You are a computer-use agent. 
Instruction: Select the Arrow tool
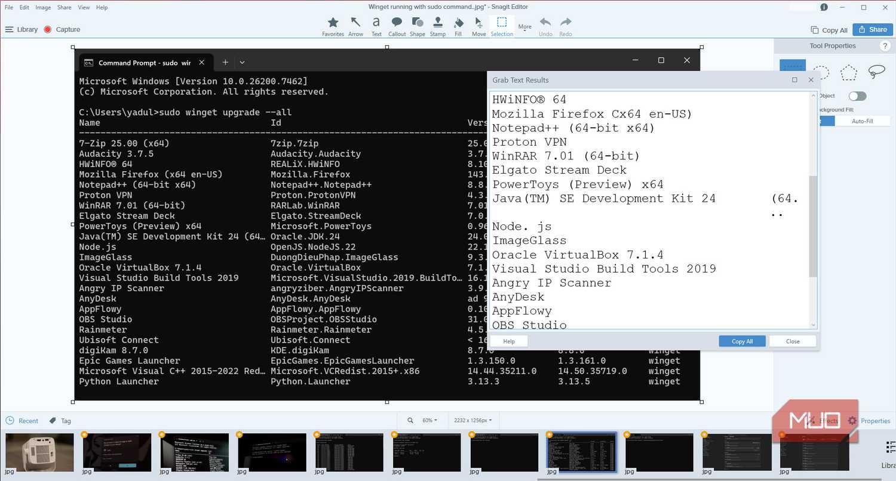point(355,26)
